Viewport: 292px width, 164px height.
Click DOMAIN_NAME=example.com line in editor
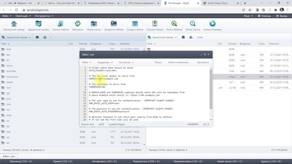tap(104, 79)
